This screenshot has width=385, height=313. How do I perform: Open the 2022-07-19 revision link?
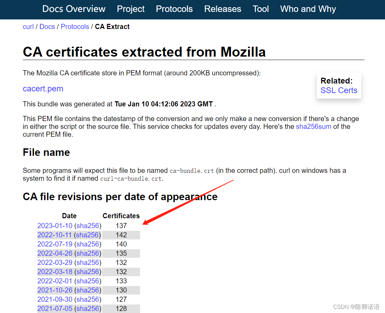coord(55,244)
